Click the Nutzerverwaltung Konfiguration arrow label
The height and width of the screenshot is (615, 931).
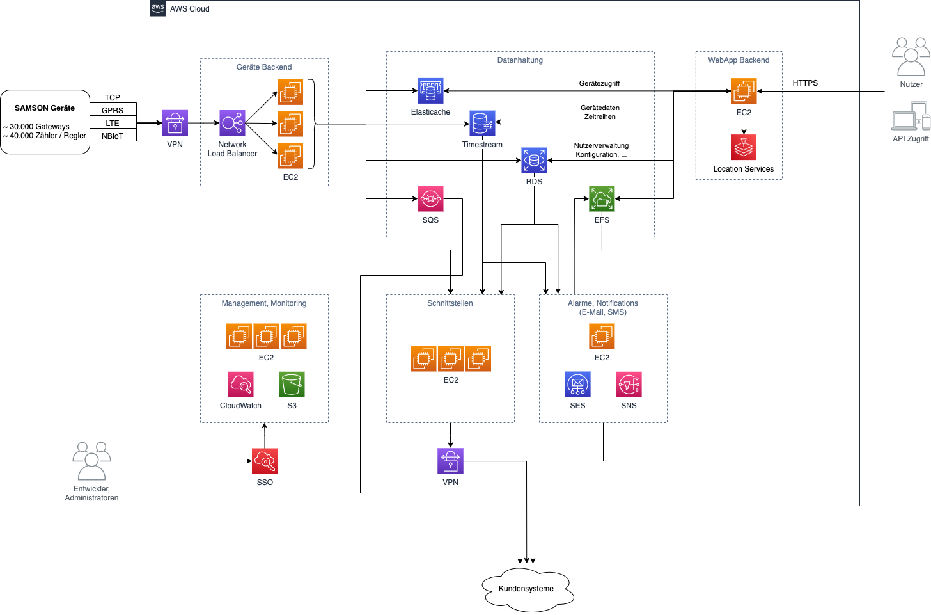coord(601,150)
